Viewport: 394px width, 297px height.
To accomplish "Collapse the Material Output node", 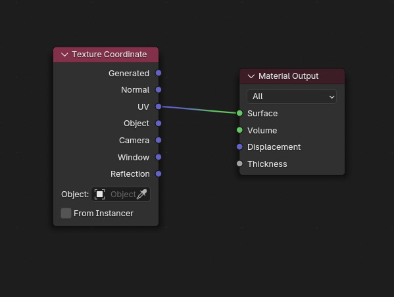I will point(251,76).
